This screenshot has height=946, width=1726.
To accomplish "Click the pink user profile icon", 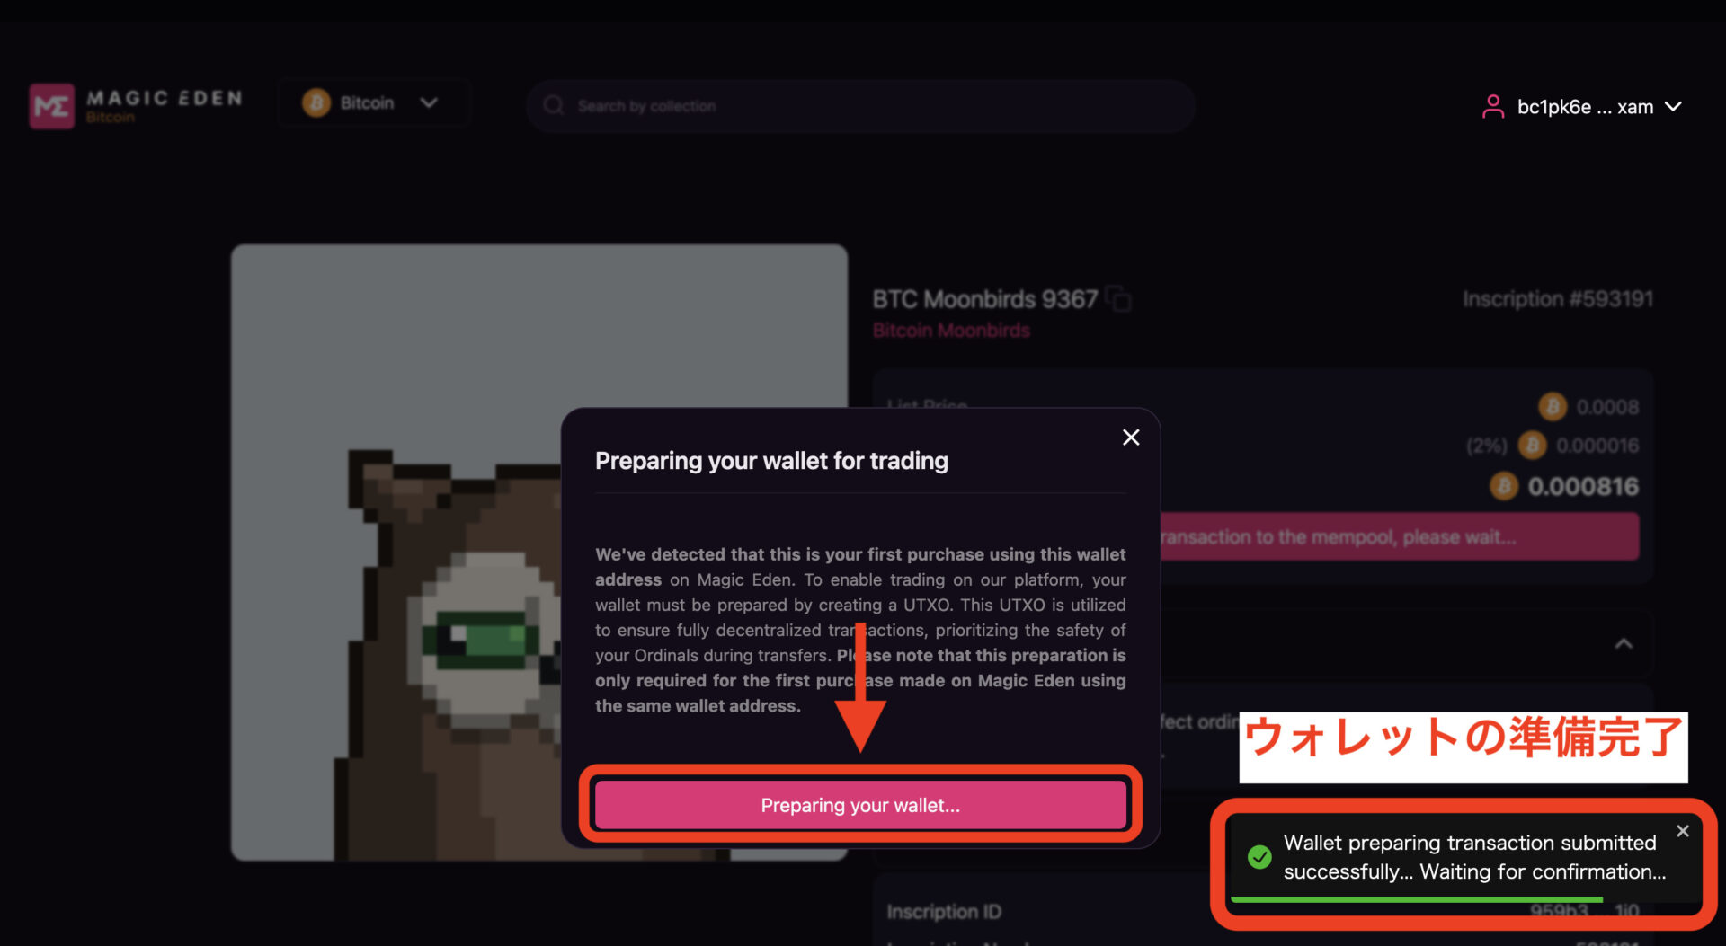I will pos(1492,107).
